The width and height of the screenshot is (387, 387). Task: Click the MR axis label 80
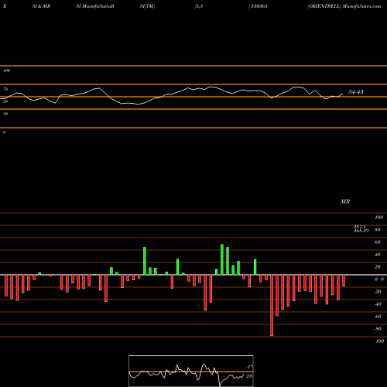tap(378, 230)
